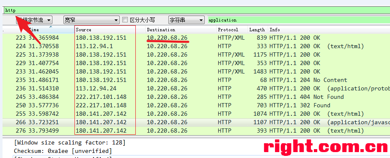Select packet 250 source 222.217.101.148
390x158 pixels.
[x=101, y=105]
